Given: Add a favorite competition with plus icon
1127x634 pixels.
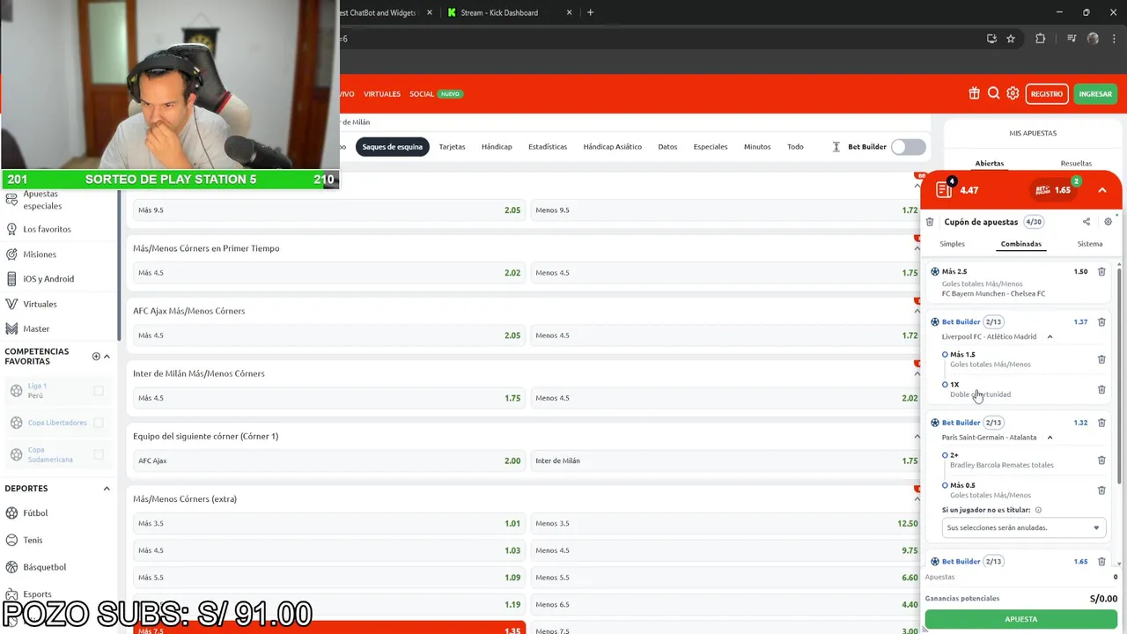Looking at the screenshot, I should (96, 357).
